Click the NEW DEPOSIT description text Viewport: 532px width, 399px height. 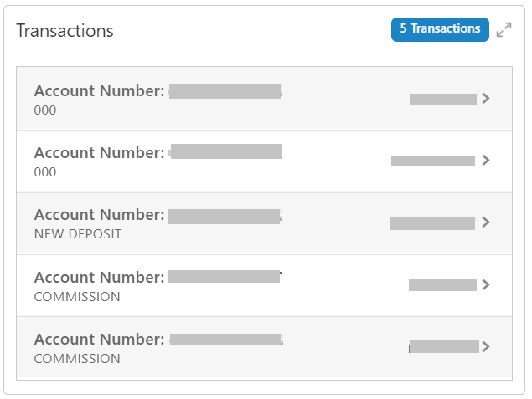click(78, 234)
